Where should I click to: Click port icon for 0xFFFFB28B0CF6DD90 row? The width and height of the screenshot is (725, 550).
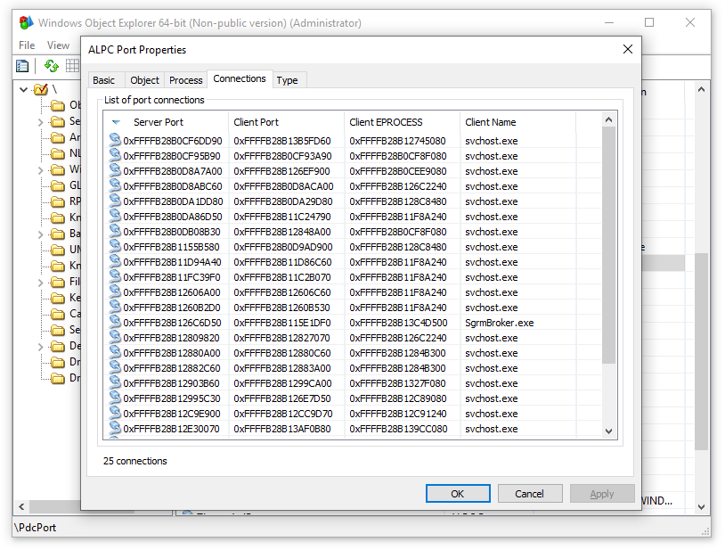[115, 140]
